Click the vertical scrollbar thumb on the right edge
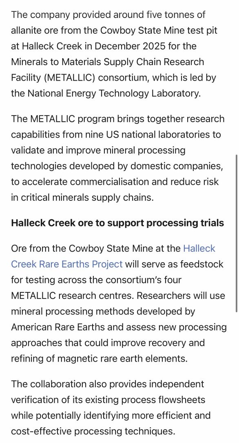The image size is (239, 443). [236, 233]
